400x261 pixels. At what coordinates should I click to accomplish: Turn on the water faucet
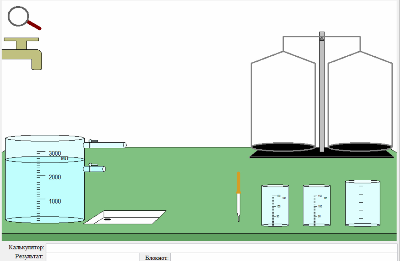point(22,54)
